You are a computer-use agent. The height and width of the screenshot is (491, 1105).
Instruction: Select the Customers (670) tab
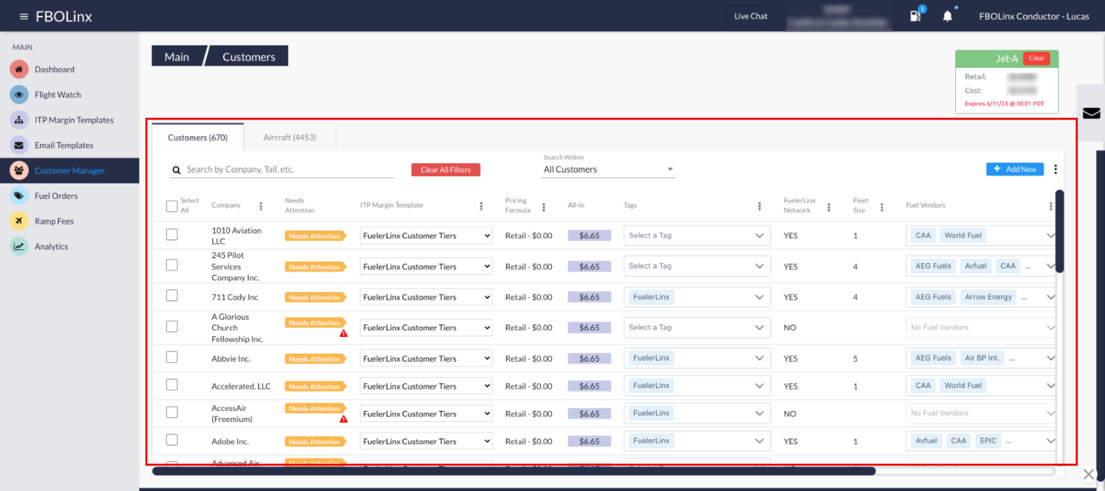[x=198, y=137]
